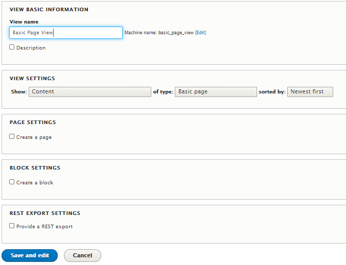Enable Provide a REST export checkbox
This screenshot has width=346, height=265.
[12, 226]
